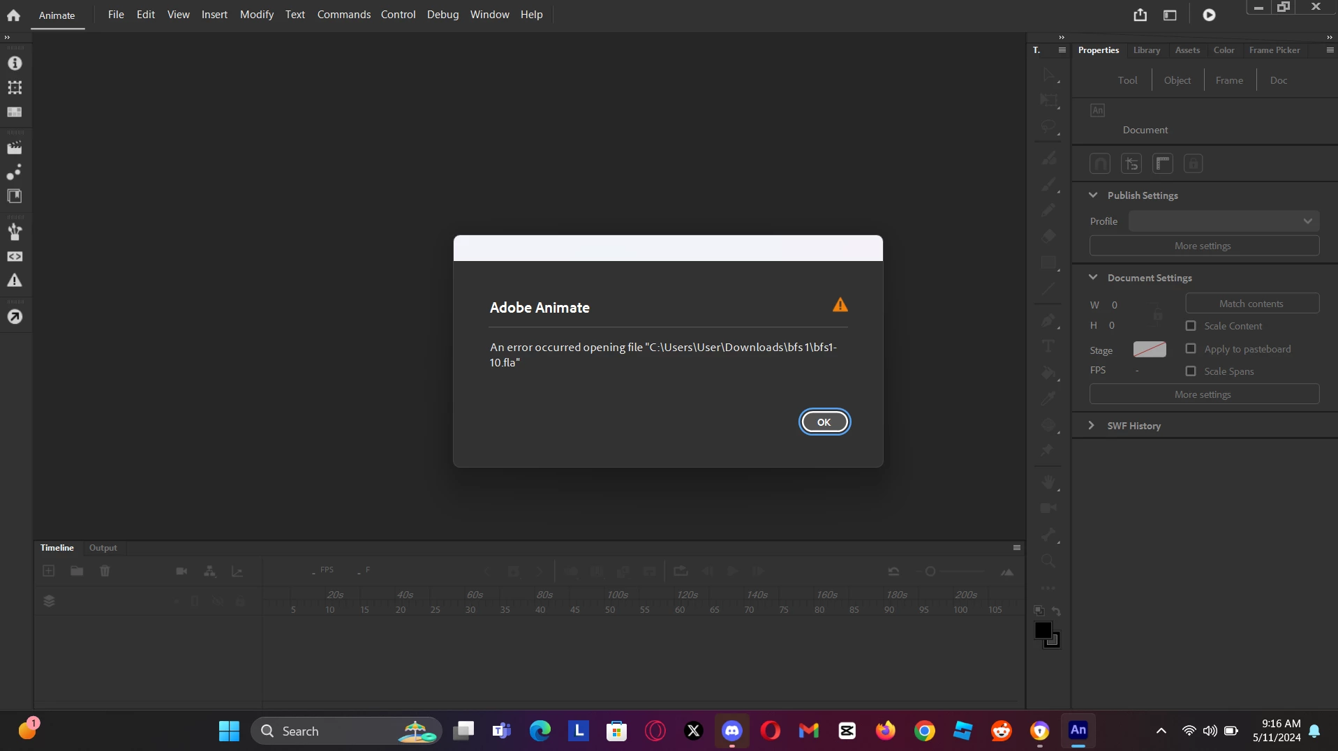Open Google Chrome from the taskbar
This screenshot has width=1338, height=751.
[924, 731]
